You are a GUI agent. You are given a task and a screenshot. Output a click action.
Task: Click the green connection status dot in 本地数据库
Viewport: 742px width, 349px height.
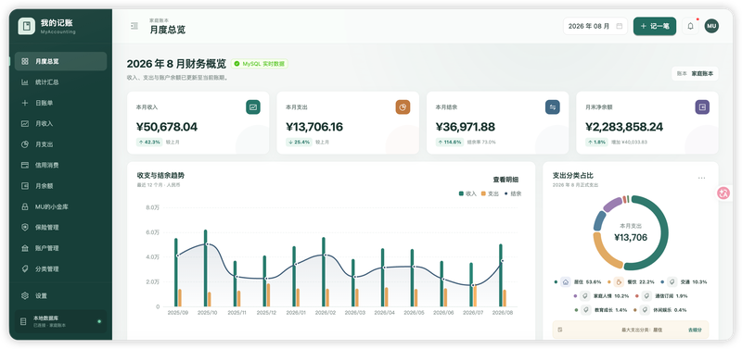tap(99, 321)
